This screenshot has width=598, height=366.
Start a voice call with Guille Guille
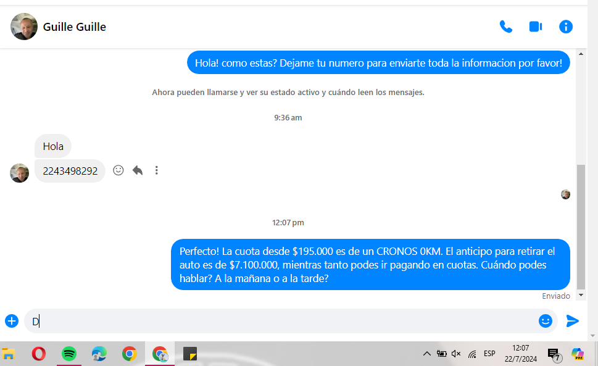(505, 27)
